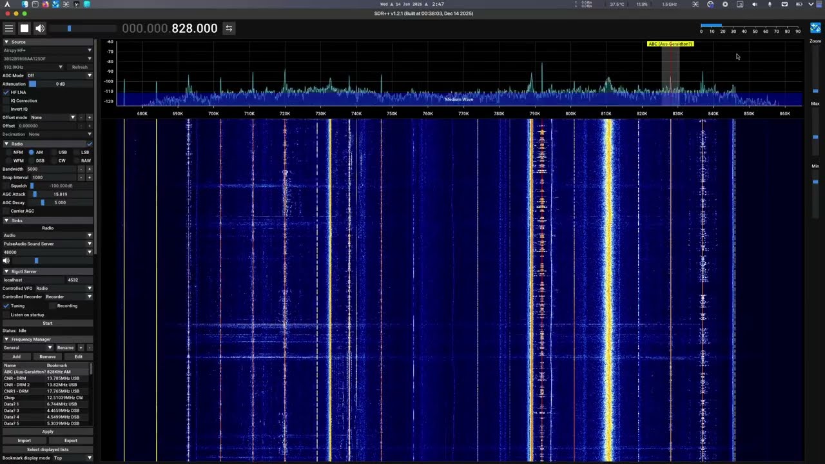The width and height of the screenshot is (825, 464).
Task: Click the Bandwidth input field showing 5000
Action: click(x=51, y=169)
